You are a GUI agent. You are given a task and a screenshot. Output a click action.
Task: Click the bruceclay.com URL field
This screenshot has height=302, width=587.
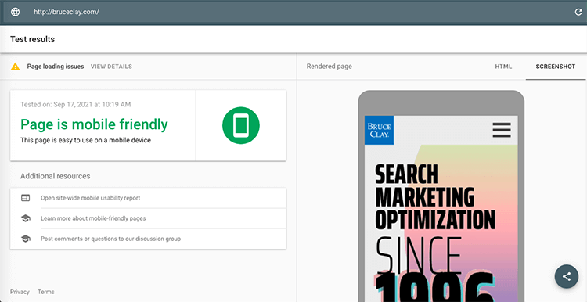point(67,12)
